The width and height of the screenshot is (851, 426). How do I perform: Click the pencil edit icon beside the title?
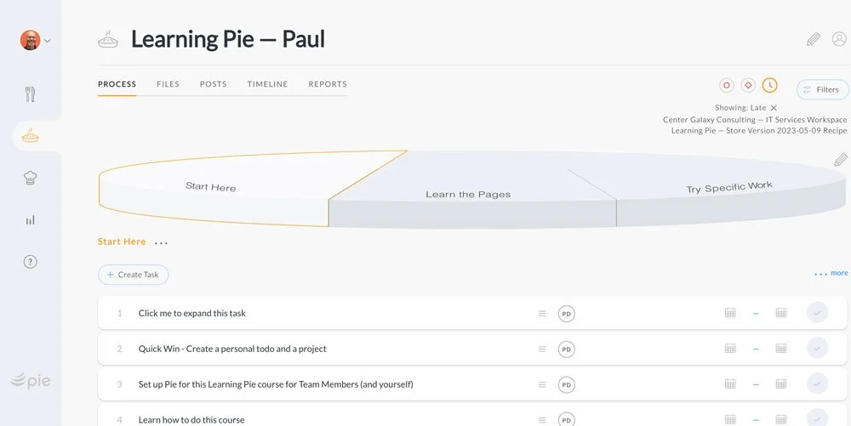point(814,39)
